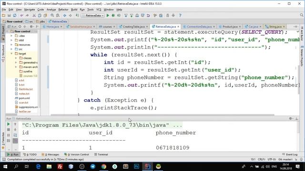Open the Window menu
Screen dimensions: 305x171
109,9
